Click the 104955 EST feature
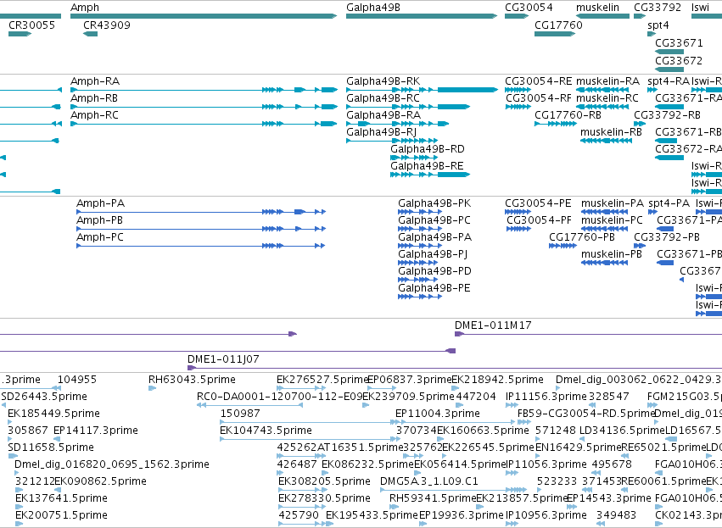 (x=56, y=389)
